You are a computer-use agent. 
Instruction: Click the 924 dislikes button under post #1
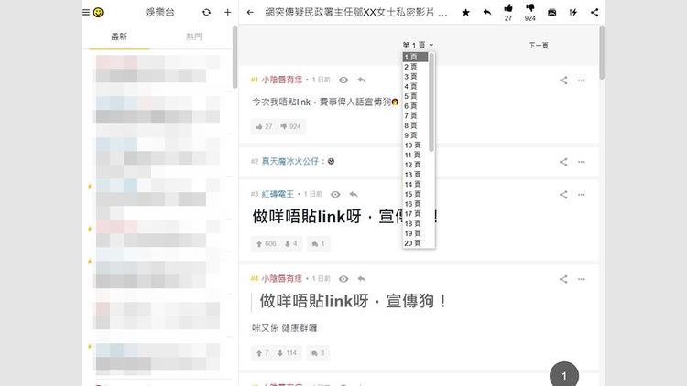290,126
